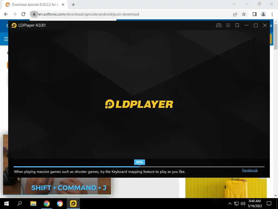The height and width of the screenshot is (209, 278).
Task: Go forward in Chrome browser
Action: point(15,14)
